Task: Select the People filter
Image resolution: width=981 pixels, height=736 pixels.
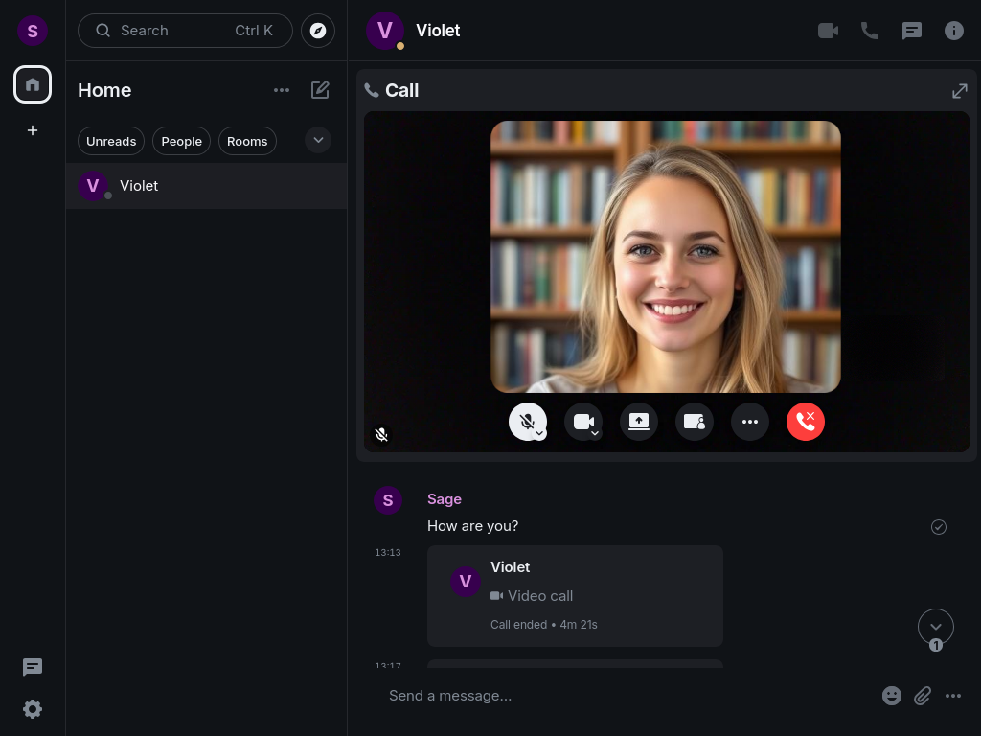Action: [x=181, y=141]
